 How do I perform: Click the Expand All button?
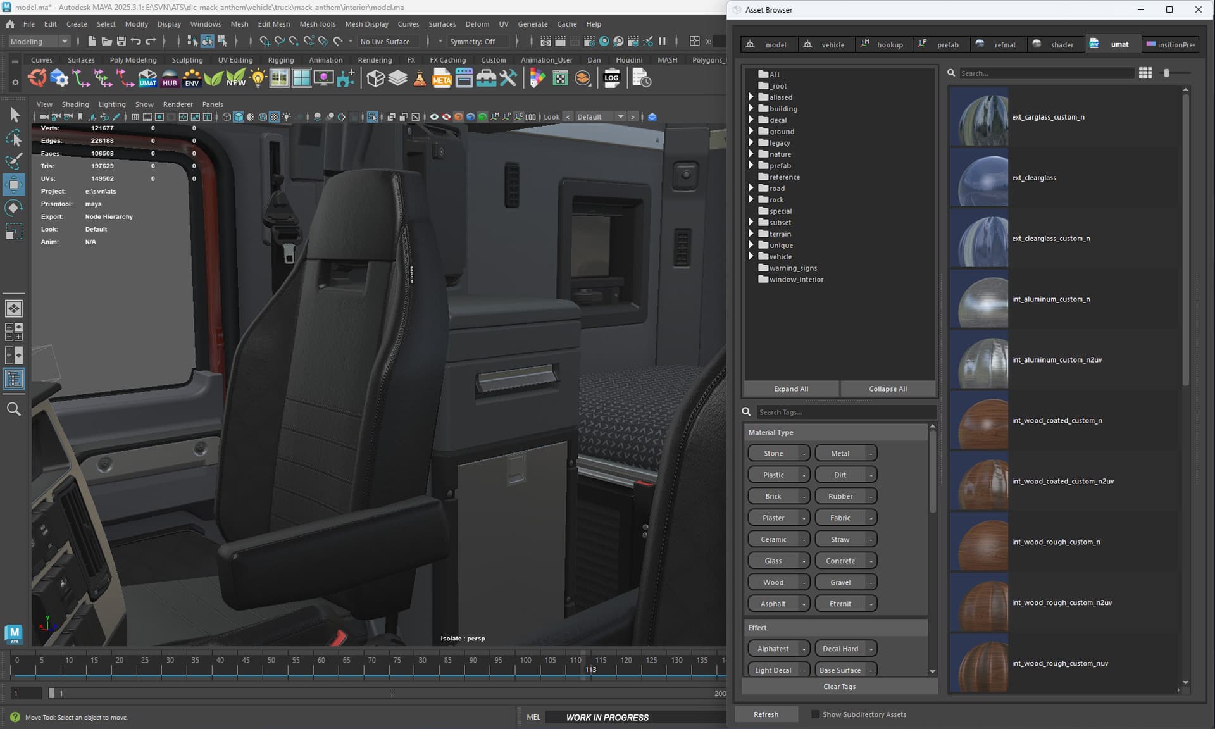[791, 389]
